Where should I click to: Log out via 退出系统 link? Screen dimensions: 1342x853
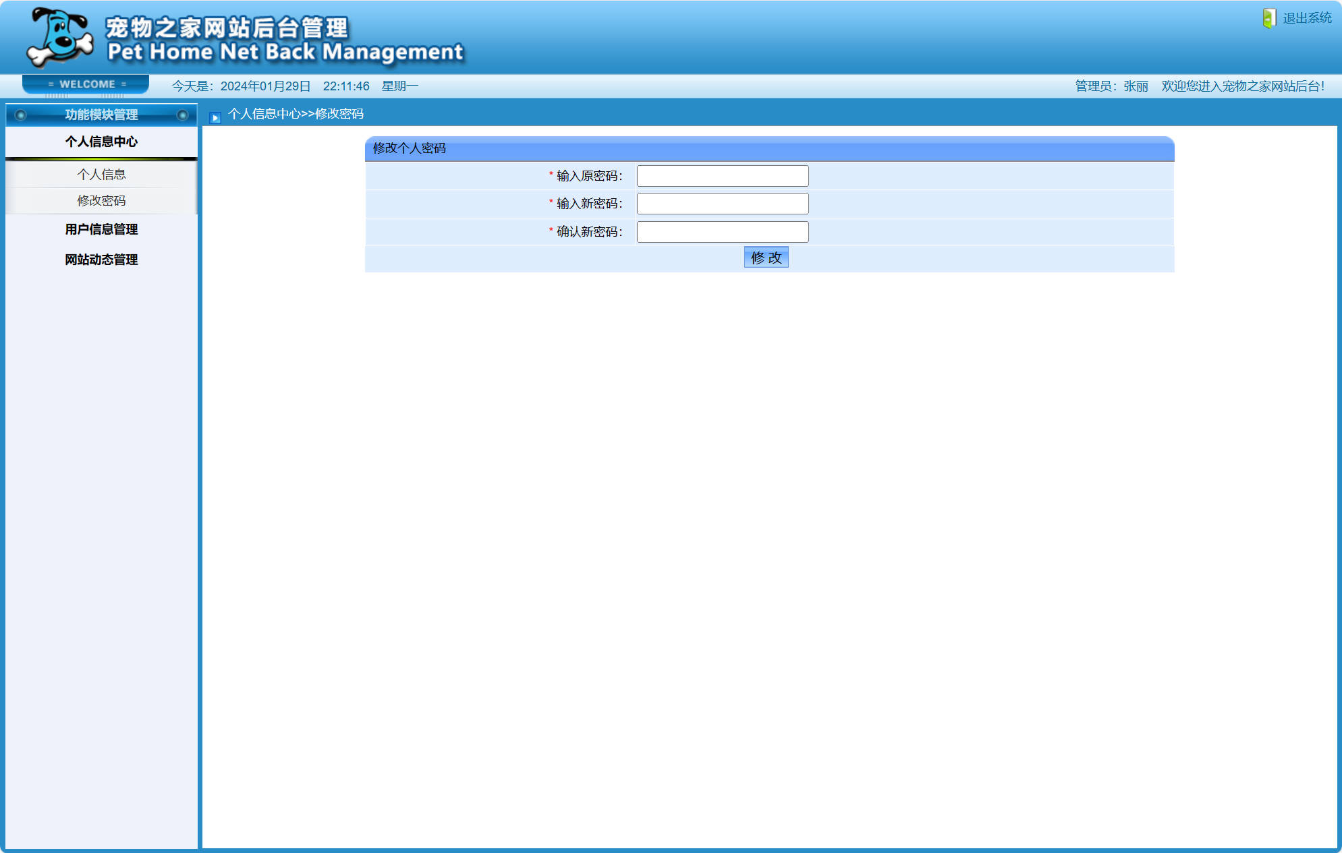[x=1306, y=18]
